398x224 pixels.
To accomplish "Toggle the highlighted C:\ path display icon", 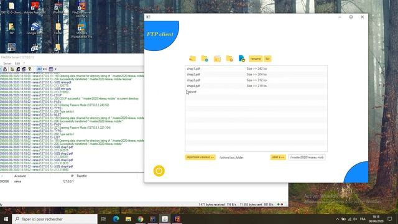I will point(39,69).
